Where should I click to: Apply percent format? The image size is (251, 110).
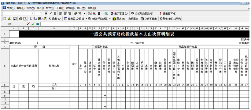pyautogui.click(x=79, y=13)
